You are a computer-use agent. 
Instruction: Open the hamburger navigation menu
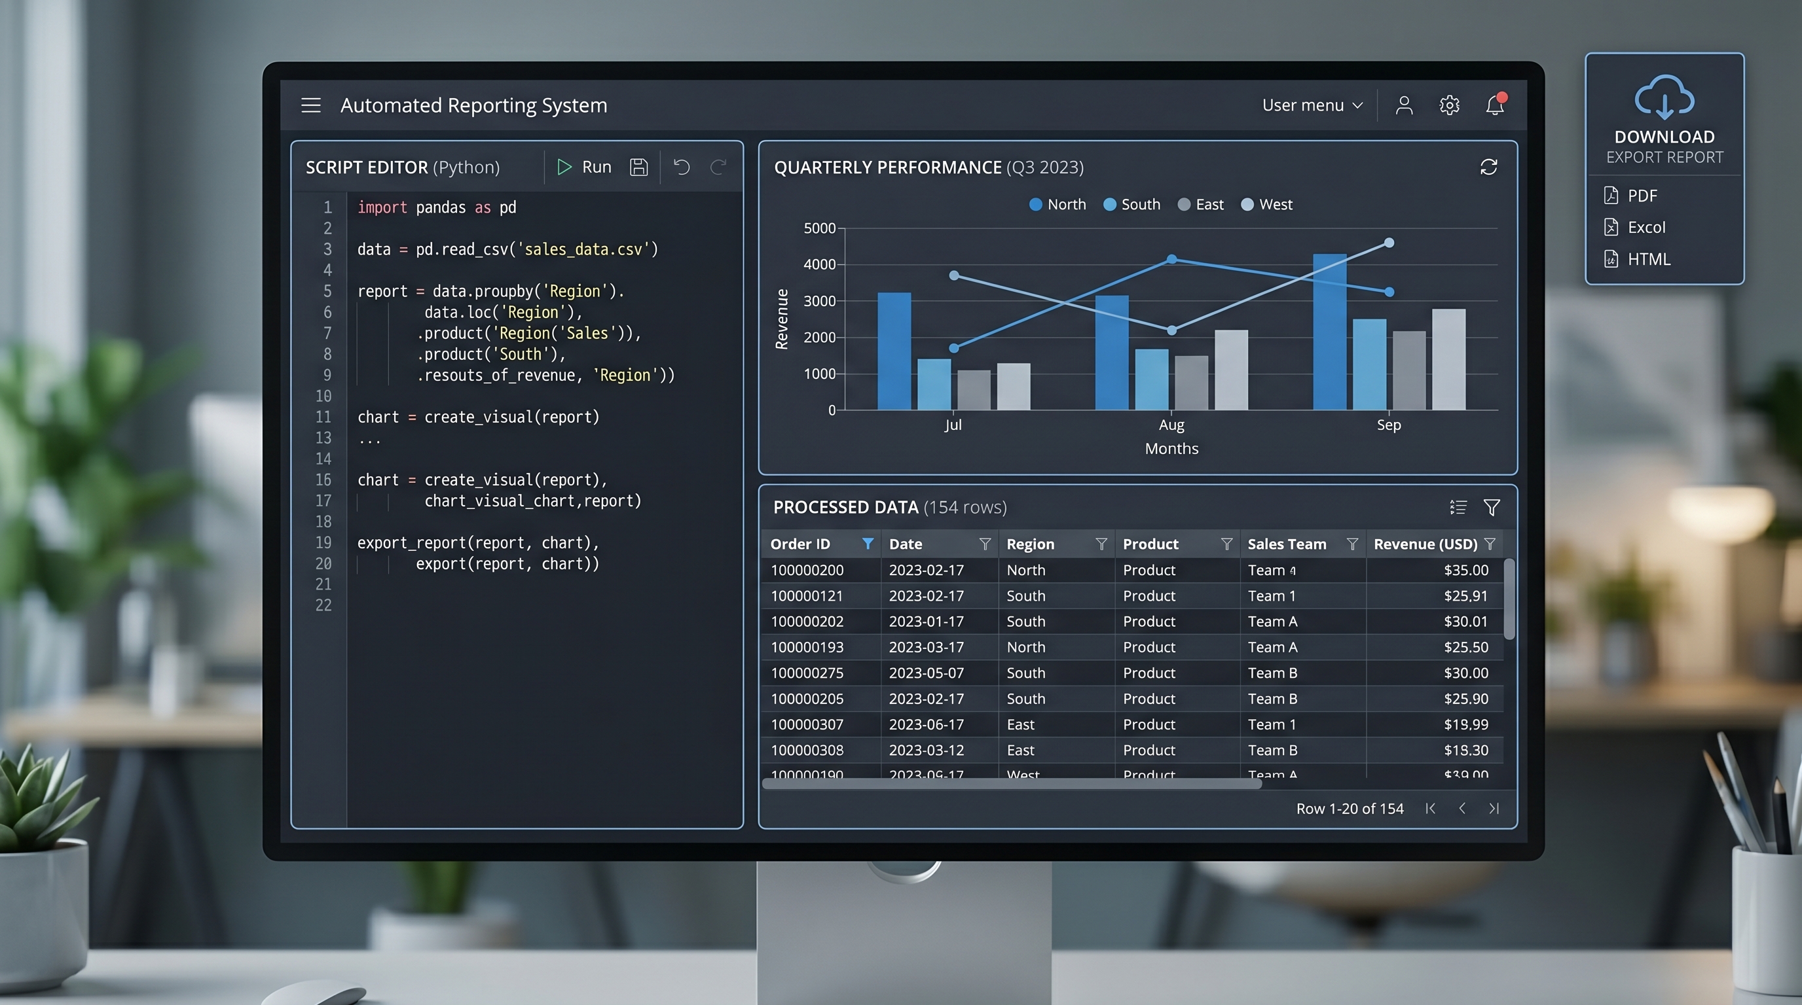[310, 105]
